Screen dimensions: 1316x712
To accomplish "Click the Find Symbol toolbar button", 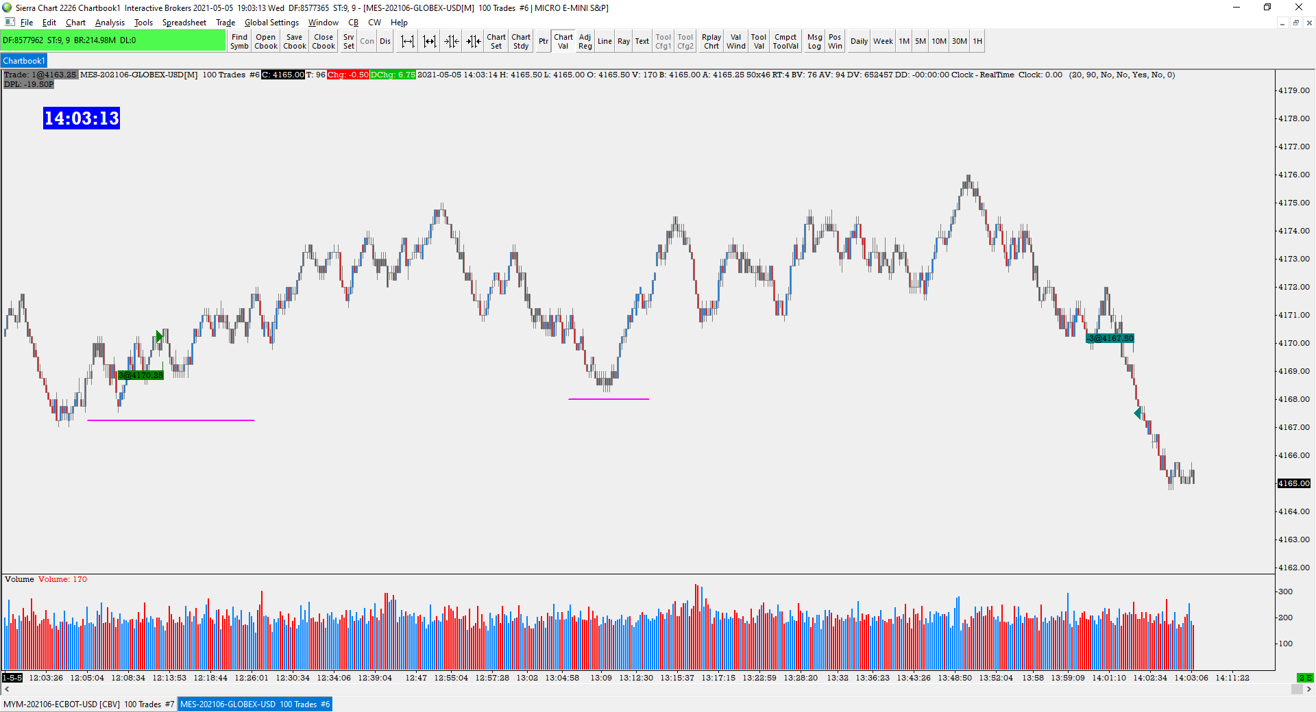I will 239,41.
